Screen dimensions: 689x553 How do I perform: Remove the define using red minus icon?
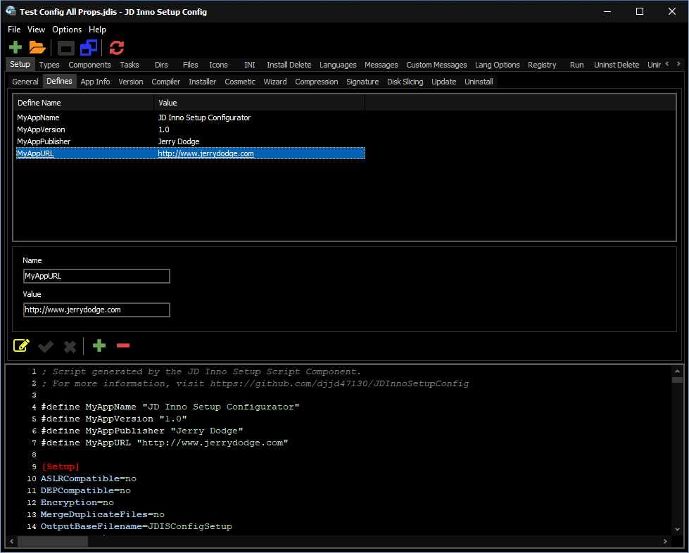(x=123, y=345)
